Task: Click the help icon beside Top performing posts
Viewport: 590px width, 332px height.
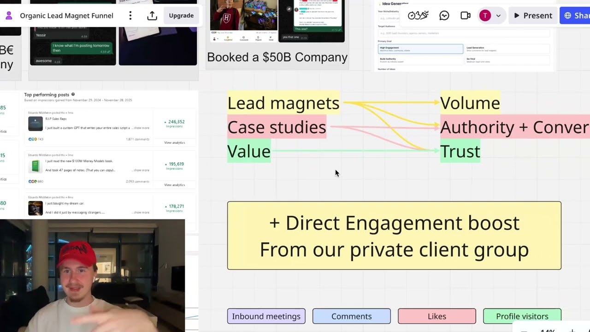Action: (73, 95)
